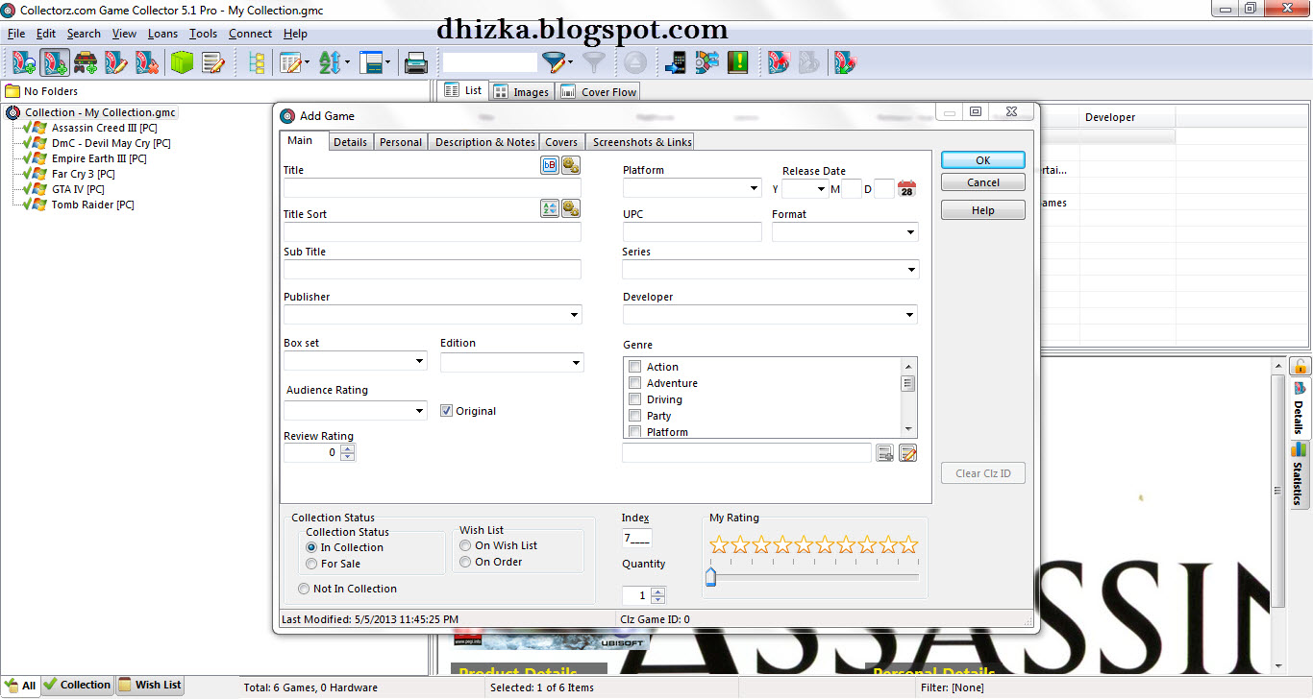Toggle the folder tree panel toolbar icon
The height and width of the screenshot is (699, 1313).
pos(257,62)
